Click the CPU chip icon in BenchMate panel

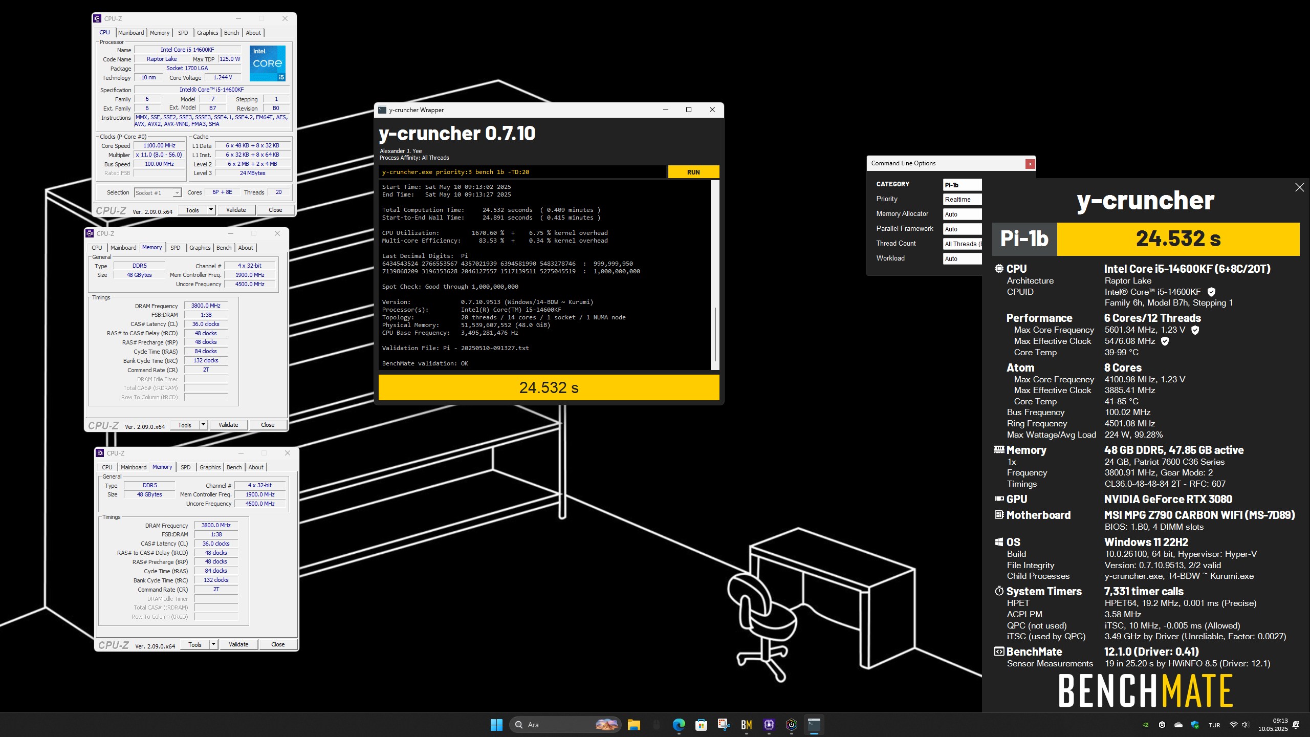click(999, 269)
